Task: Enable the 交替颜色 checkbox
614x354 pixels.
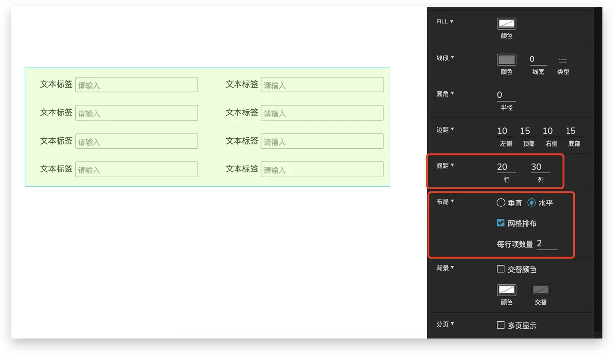Action: tap(501, 269)
